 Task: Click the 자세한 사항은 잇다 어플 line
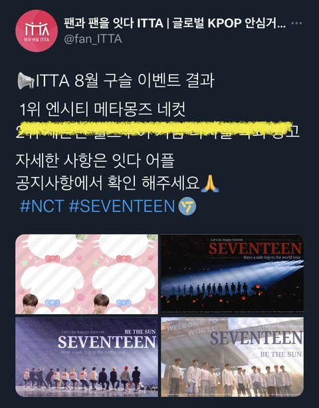[95, 160]
